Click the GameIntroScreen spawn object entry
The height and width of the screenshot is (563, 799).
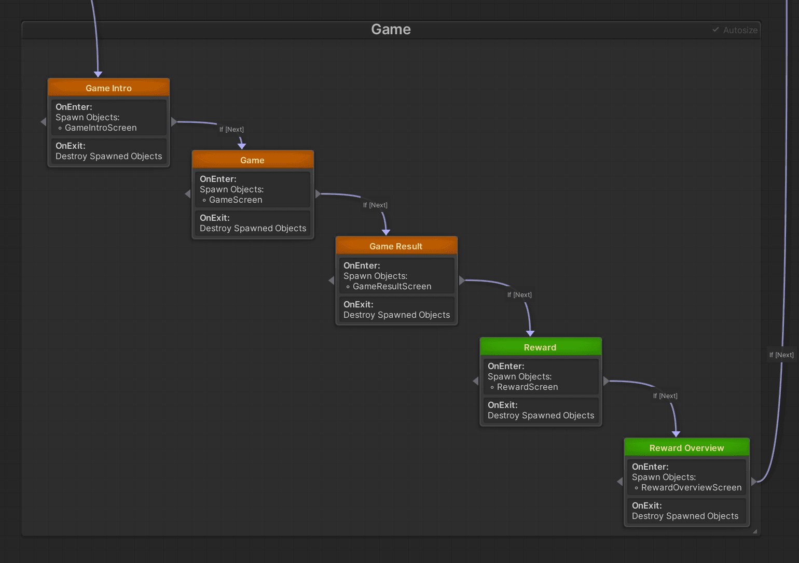(x=101, y=128)
